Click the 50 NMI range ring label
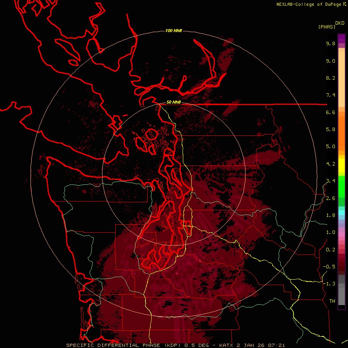The image size is (348, 348). [174, 102]
